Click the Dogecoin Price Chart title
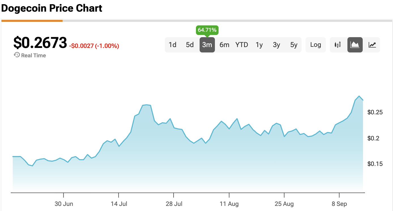 point(51,8)
